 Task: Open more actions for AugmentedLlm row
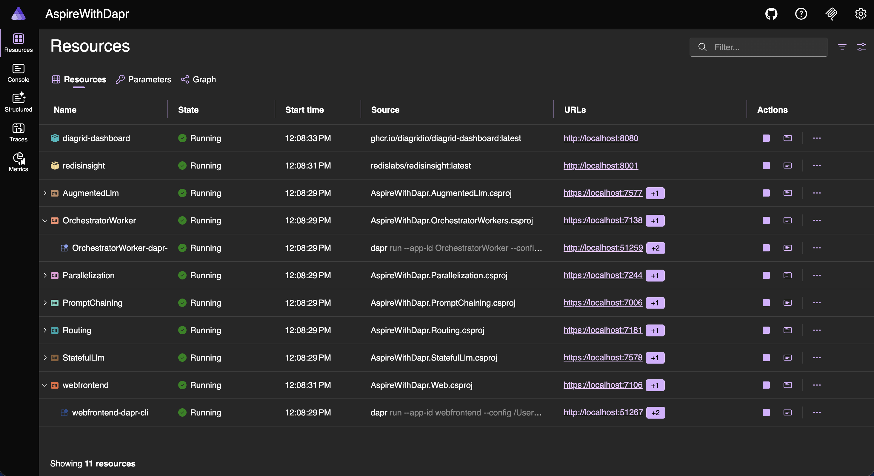[x=817, y=193]
